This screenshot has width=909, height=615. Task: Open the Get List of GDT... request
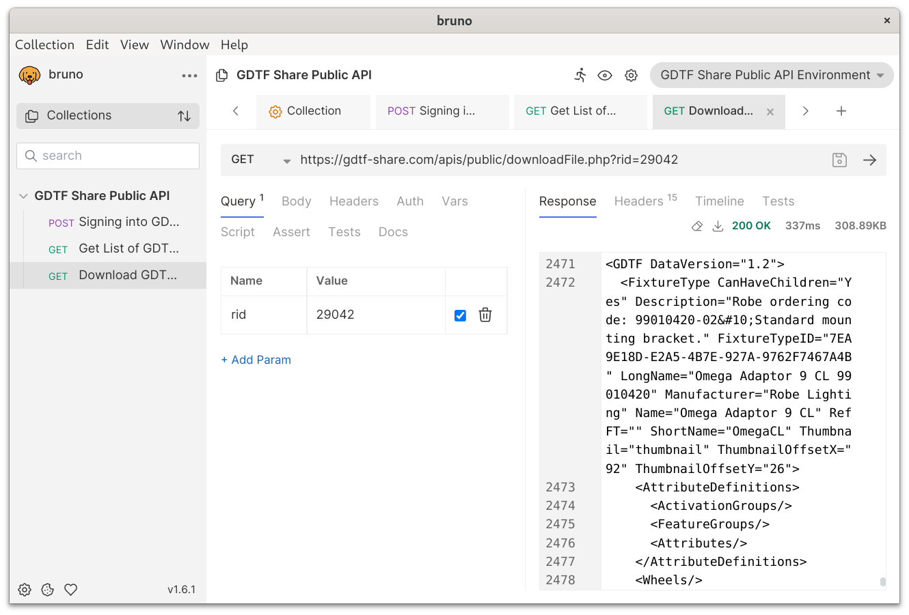114,248
